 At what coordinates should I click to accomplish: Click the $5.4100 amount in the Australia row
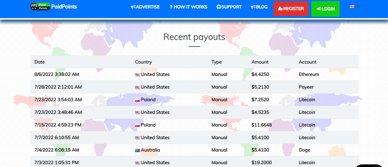pos(260,150)
